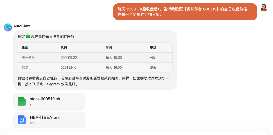Viewport: 273px width, 135px height.
Task: Select the 港股 market cell
Action: click(153, 67)
